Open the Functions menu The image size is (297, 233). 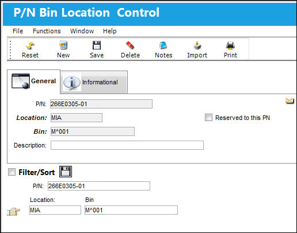tap(47, 31)
